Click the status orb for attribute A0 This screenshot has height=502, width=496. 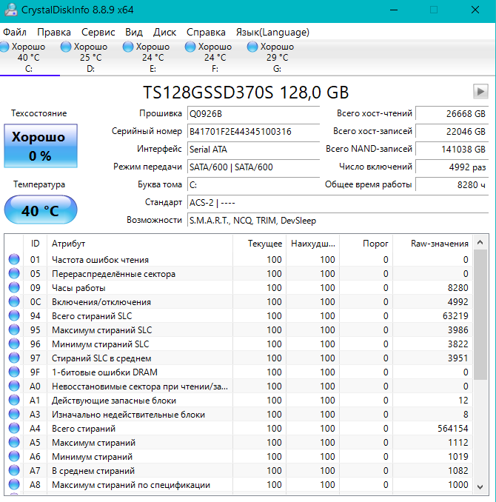click(x=14, y=386)
